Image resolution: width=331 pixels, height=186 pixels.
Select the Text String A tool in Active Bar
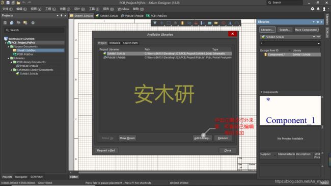pos(230,23)
